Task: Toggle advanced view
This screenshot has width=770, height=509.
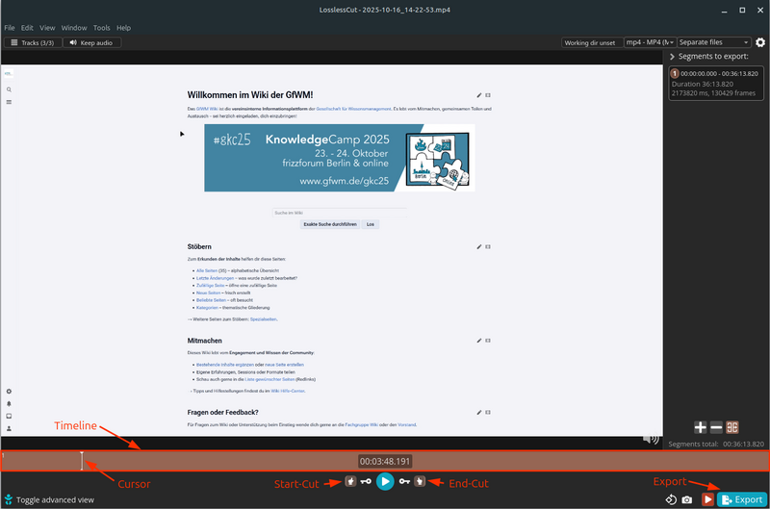Action: pos(49,499)
